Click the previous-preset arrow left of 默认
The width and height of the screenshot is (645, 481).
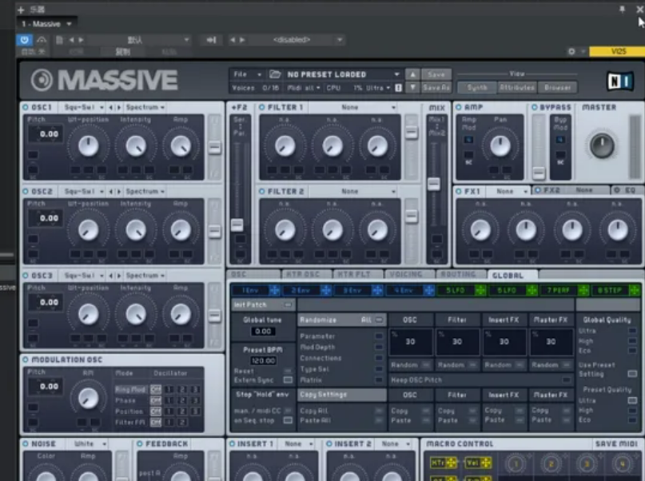coord(72,40)
